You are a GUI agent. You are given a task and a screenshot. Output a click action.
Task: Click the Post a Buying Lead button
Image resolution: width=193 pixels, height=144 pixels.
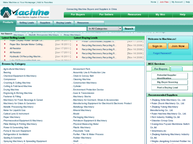point(168,88)
